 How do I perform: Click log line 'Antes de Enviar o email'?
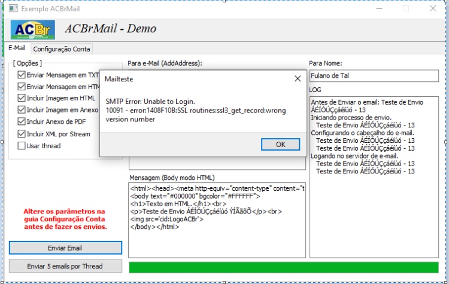click(367, 106)
